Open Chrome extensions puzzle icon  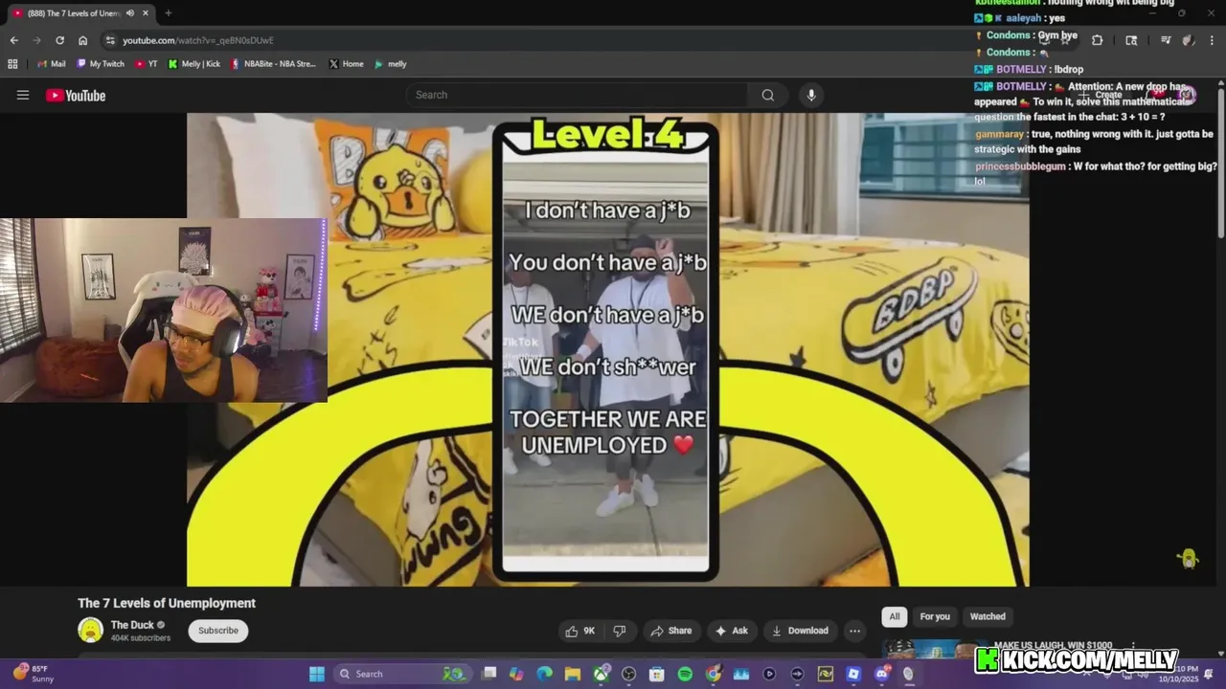pos(1097,40)
